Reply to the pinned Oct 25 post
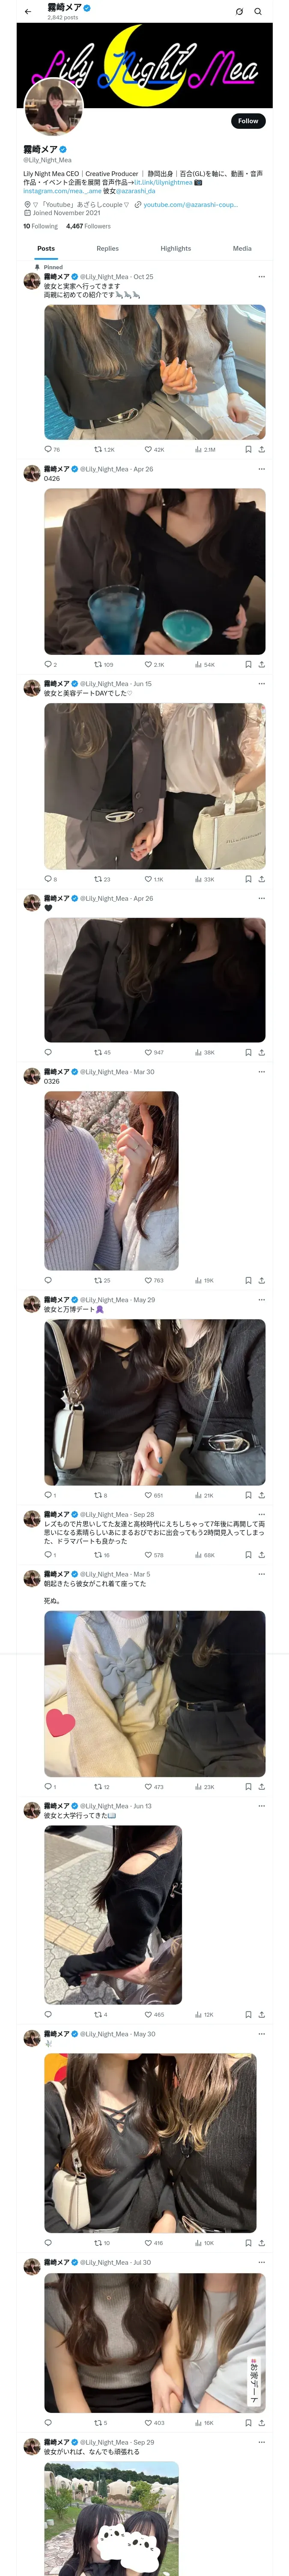Viewport: 289px width, 2576px height. (x=48, y=449)
